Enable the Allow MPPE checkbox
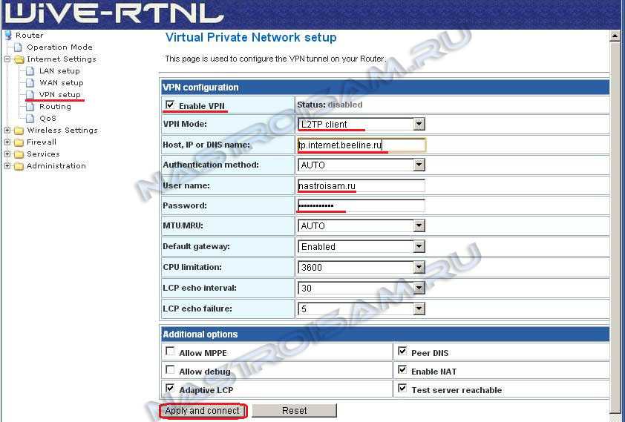 (x=170, y=353)
